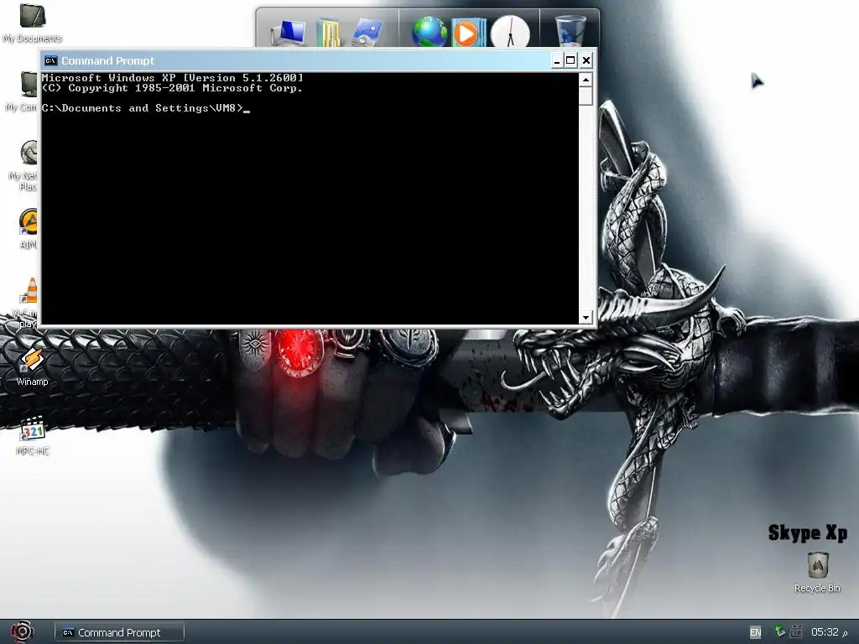The width and height of the screenshot is (859, 644).
Task: Click the Command Prompt taskbar button
Action: pyautogui.click(x=119, y=632)
